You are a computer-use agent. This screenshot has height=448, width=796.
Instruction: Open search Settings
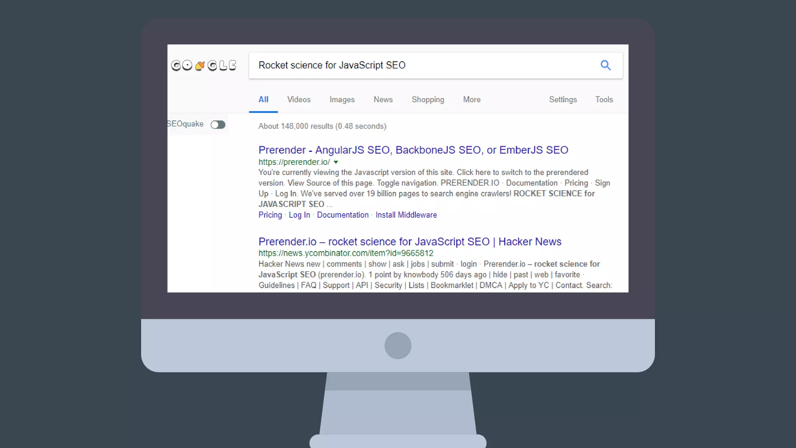[562, 100]
